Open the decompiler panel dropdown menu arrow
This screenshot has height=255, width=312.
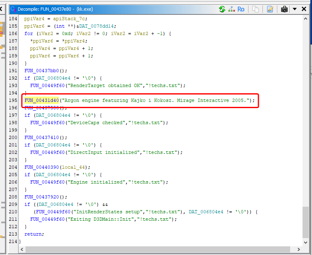pyautogui.click(x=295, y=9)
